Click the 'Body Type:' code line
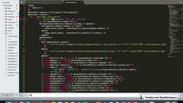 tap(82, 76)
